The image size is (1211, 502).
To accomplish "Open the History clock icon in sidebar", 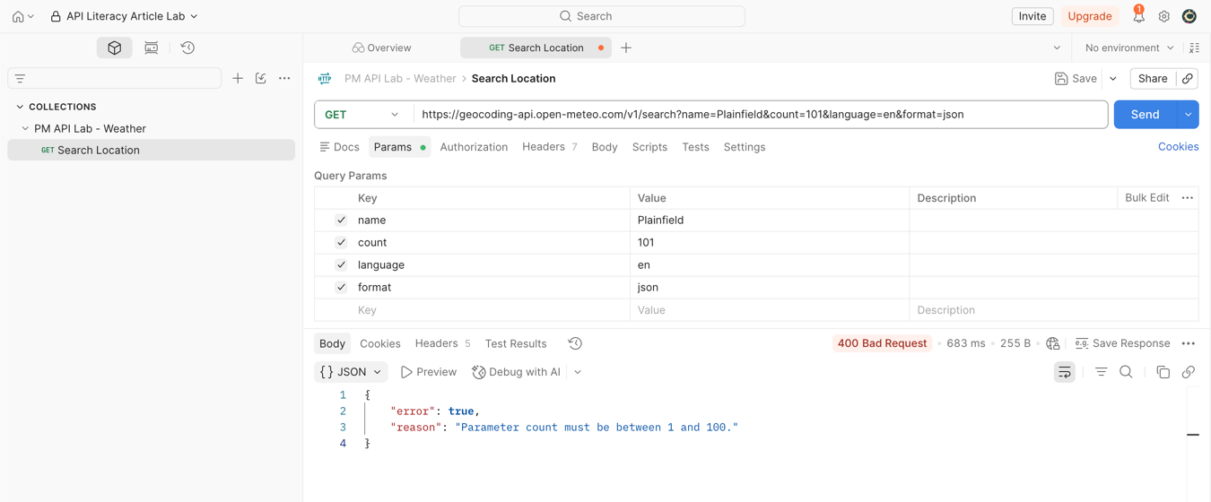I will tap(187, 48).
